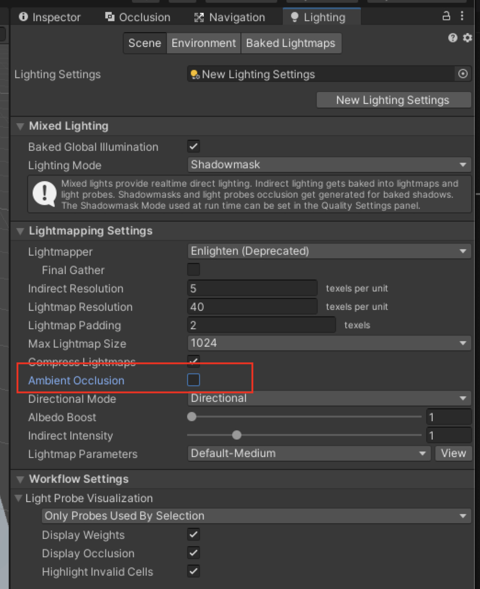This screenshot has width=480, height=589.
Task: Open the Max Lightmap Size dropdown
Action: click(x=329, y=343)
